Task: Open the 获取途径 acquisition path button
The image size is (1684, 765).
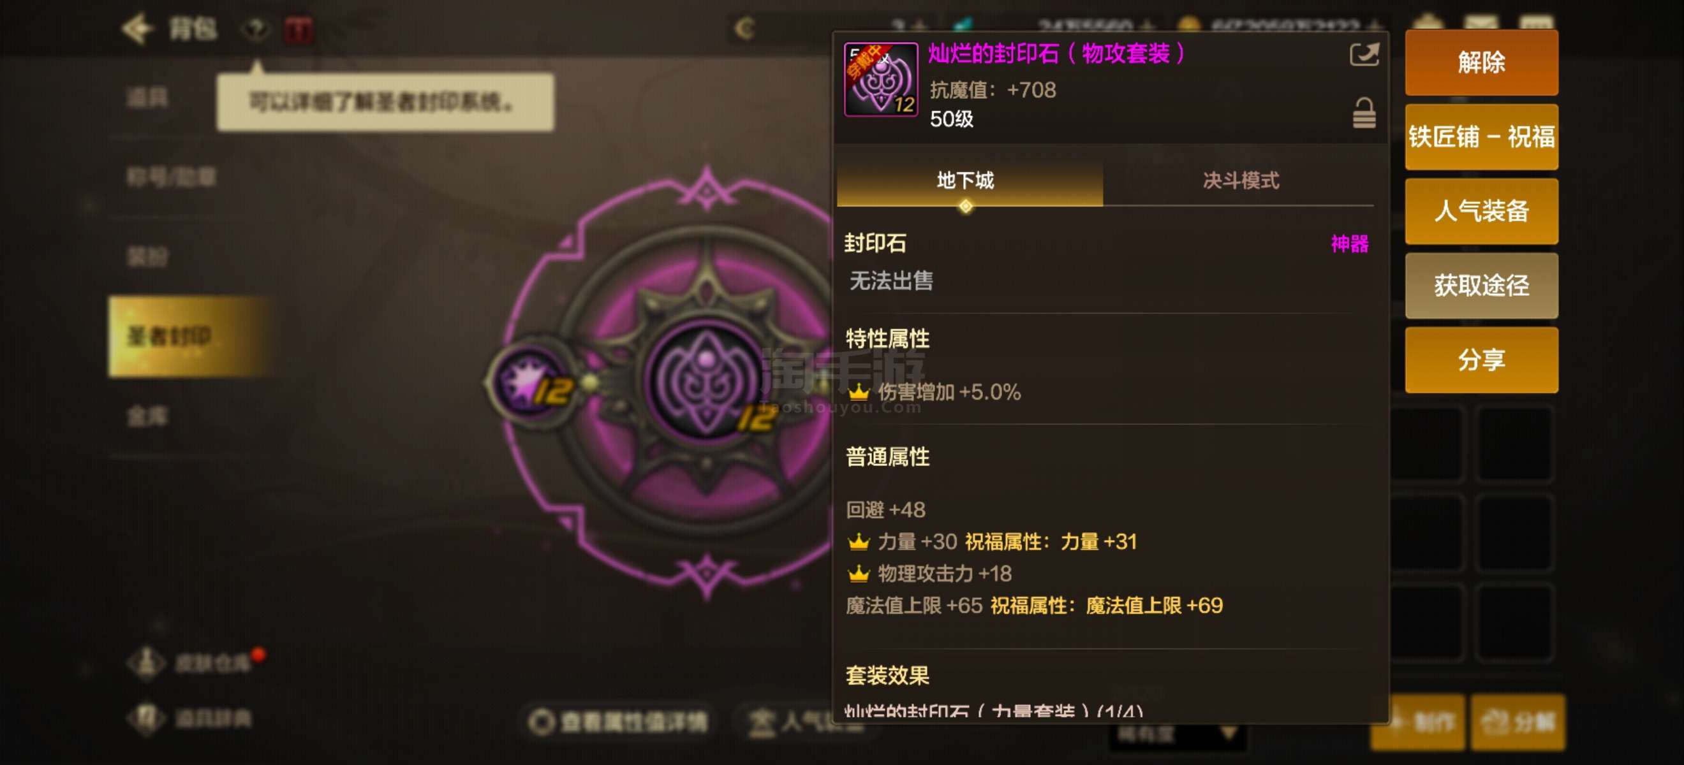Action: click(1481, 286)
